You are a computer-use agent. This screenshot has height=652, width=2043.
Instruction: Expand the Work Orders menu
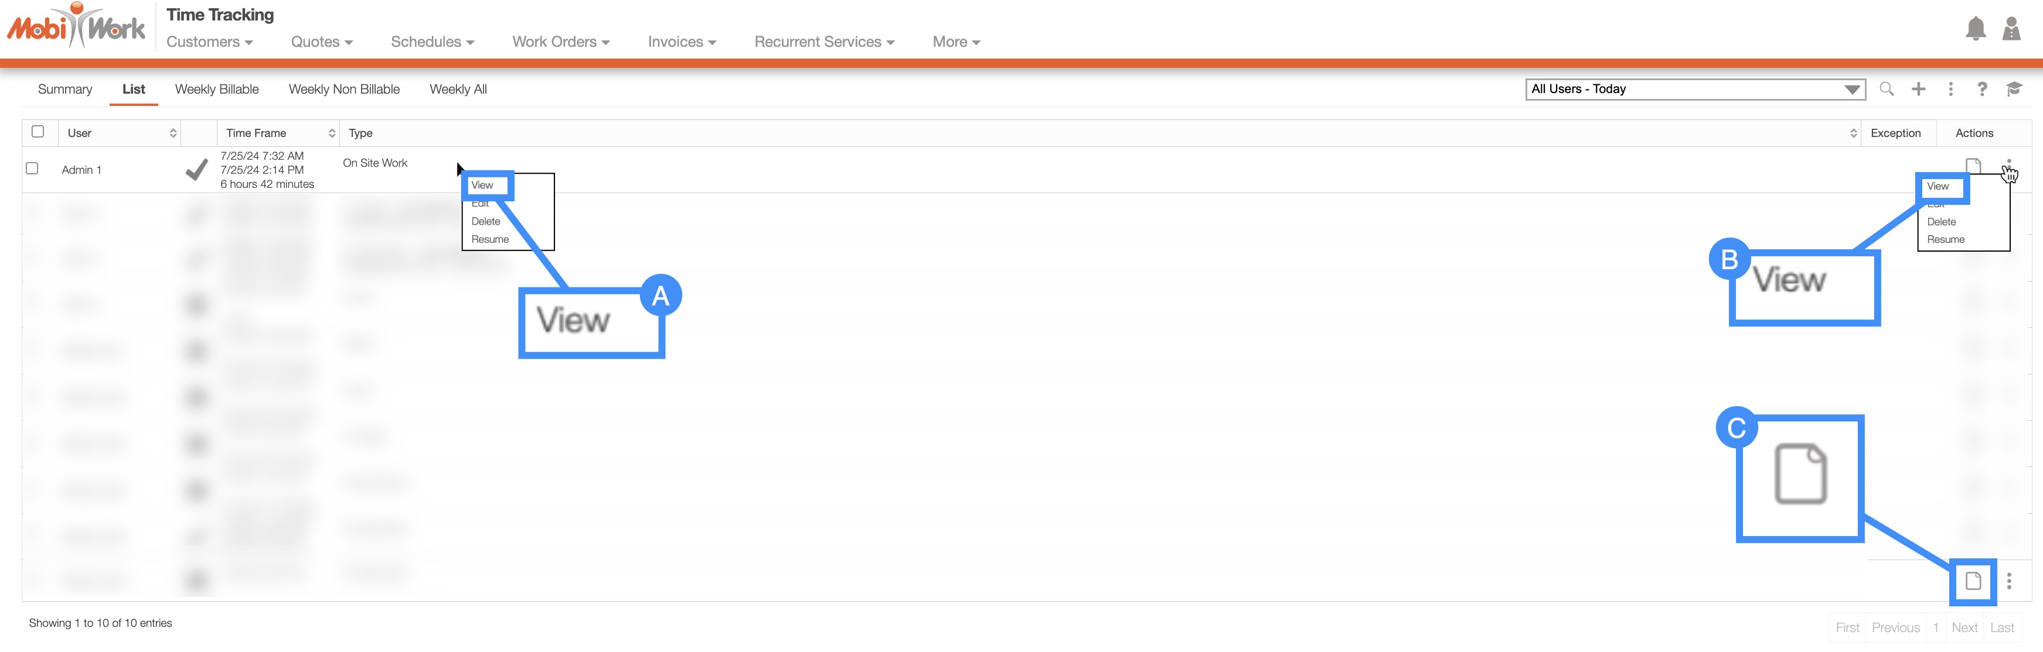pyautogui.click(x=560, y=42)
